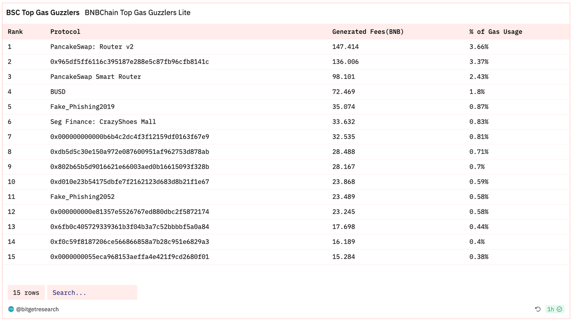Screen dimensions: 572x321
Task: Click the 15 rows counter
Action: click(x=26, y=292)
